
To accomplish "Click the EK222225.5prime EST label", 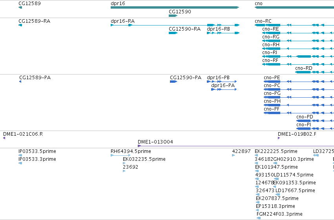I will coord(276,151).
